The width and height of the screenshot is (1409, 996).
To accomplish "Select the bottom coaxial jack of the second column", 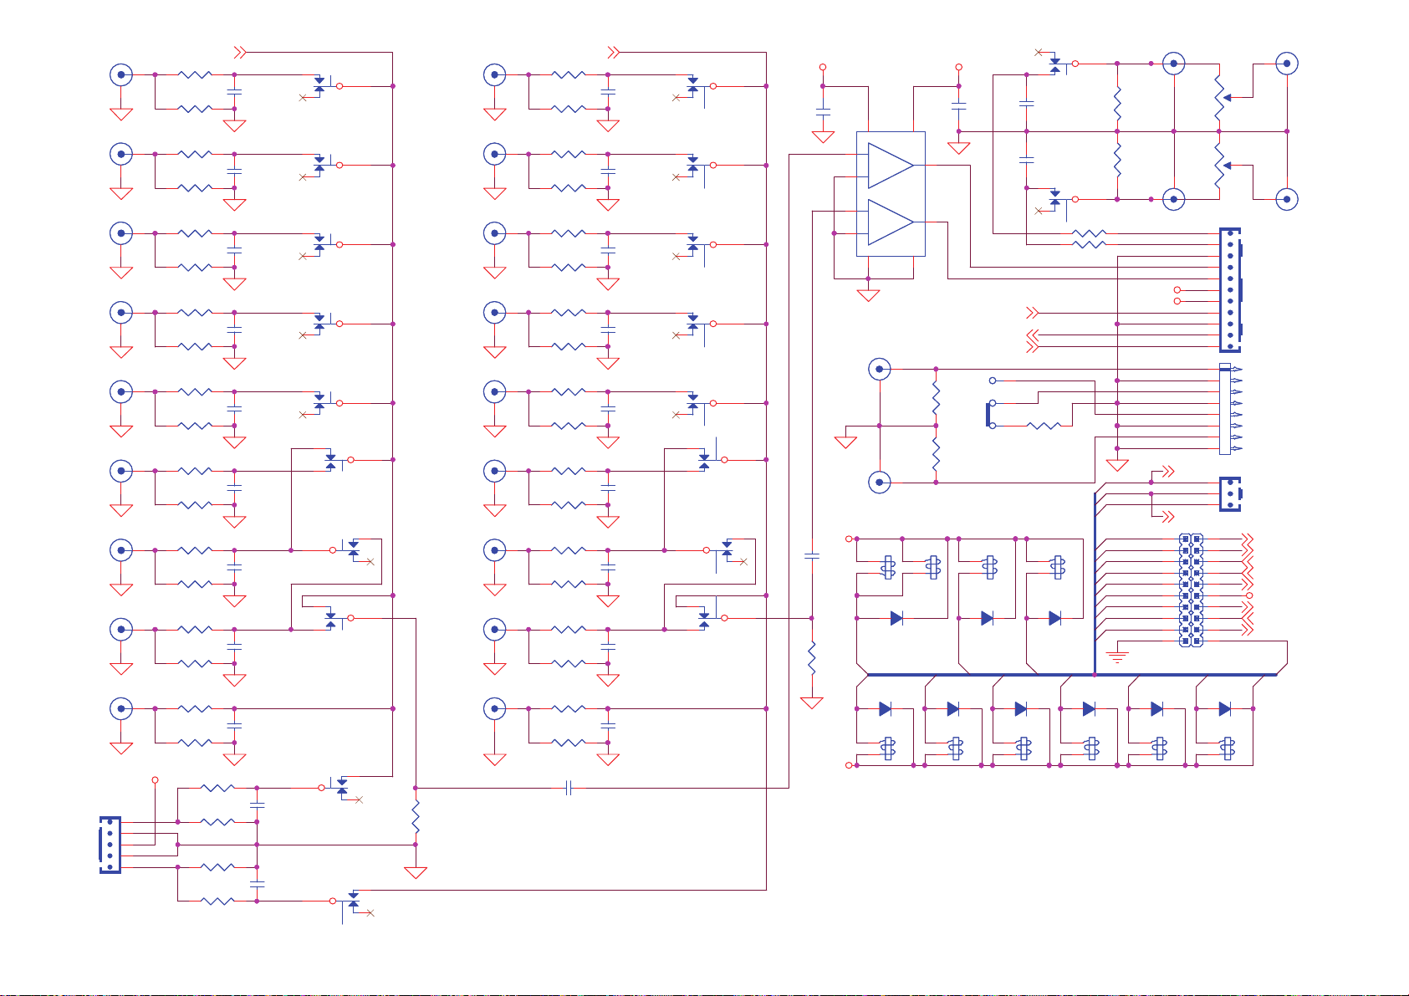I will pos(495,708).
